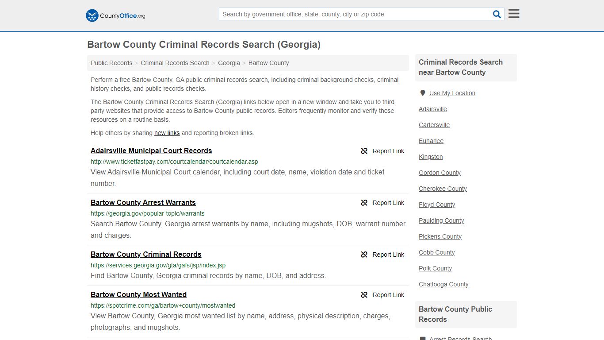Click Use My Location

click(x=452, y=93)
